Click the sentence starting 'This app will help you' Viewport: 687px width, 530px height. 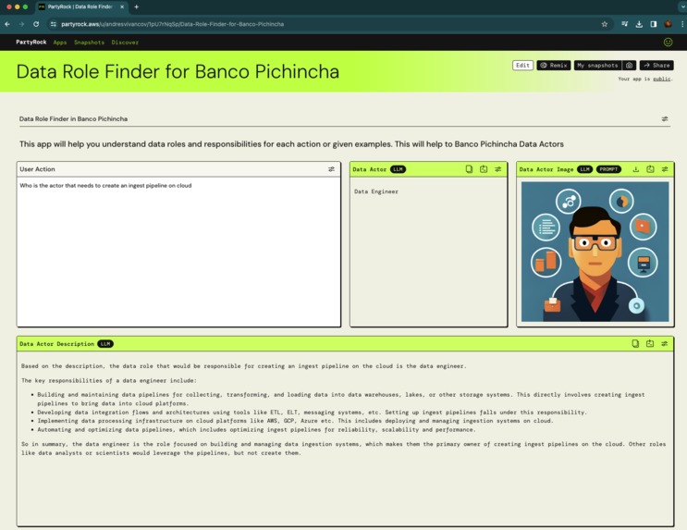click(291, 144)
